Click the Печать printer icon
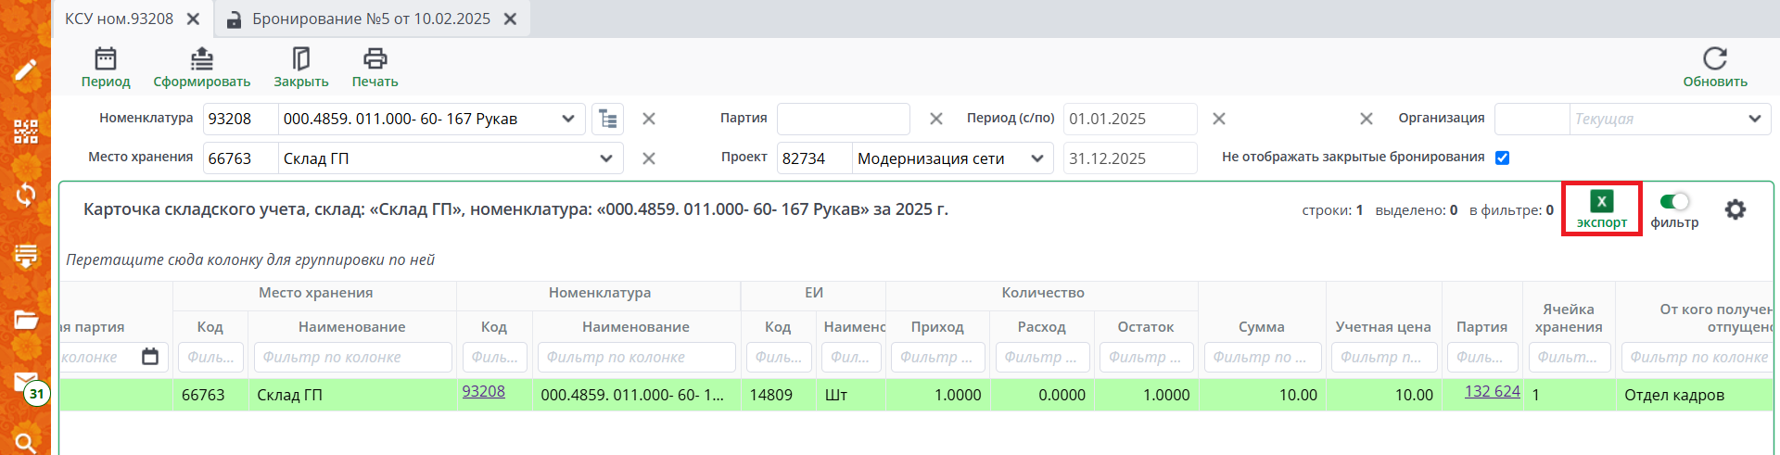1780x455 pixels. [x=375, y=59]
